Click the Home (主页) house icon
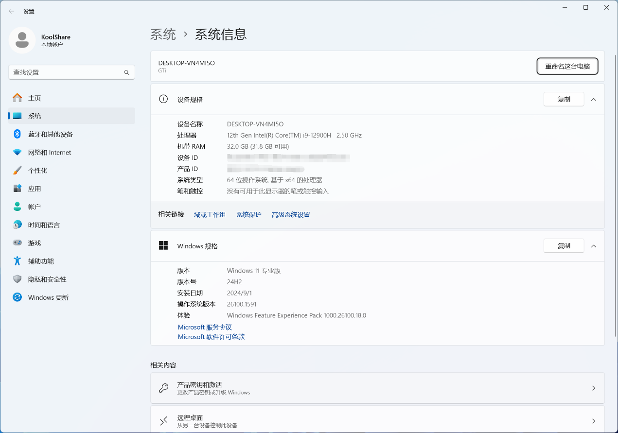 pyautogui.click(x=18, y=98)
